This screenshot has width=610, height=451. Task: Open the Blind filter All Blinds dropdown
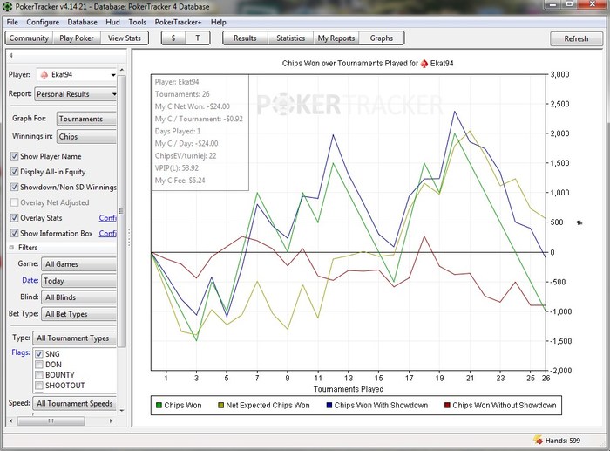[x=78, y=297]
